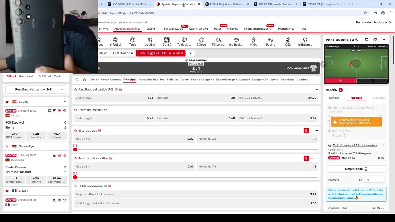Viewport: 395px width, 222px height.
Task: Click Inicia sesión link
Action: 383,23
